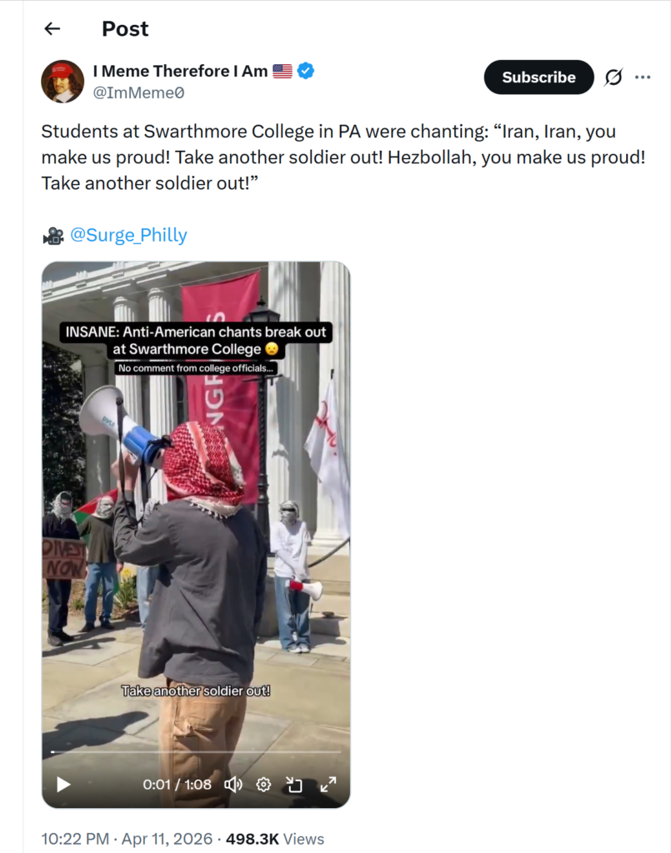Open the @Surge_Philly mention link
Image resolution: width=671 pixels, height=853 pixels.
click(128, 235)
